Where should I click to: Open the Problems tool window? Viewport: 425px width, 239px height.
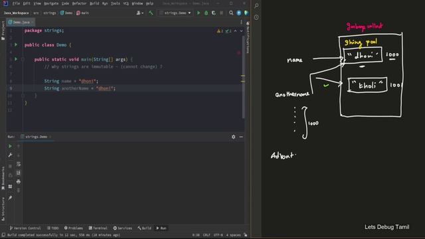coord(74,228)
